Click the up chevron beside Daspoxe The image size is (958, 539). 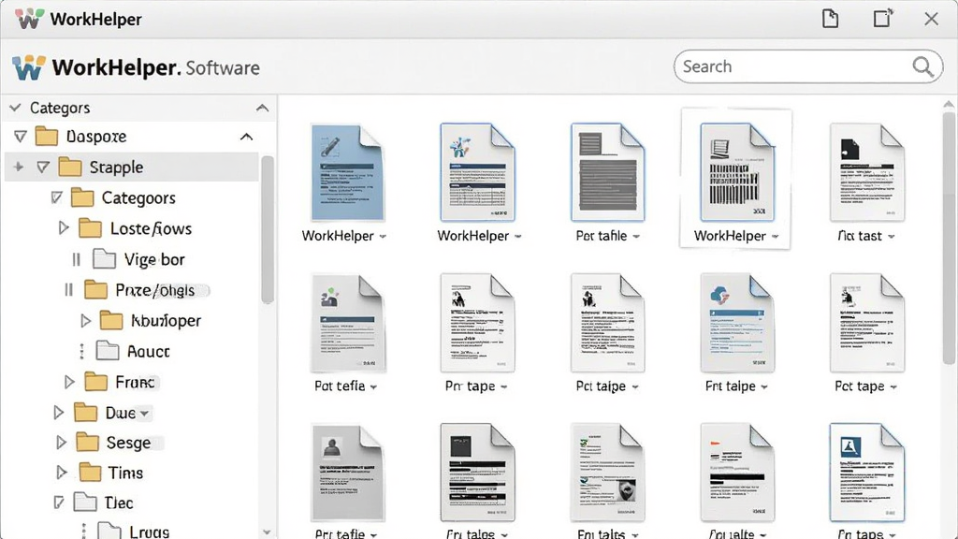246,137
